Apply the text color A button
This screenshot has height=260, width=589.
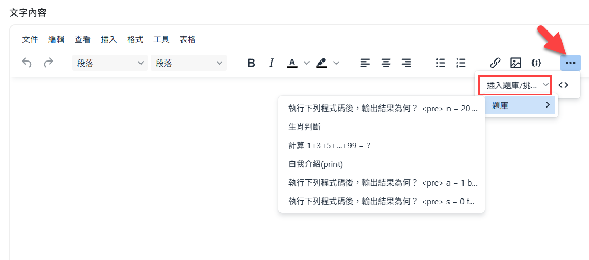292,63
